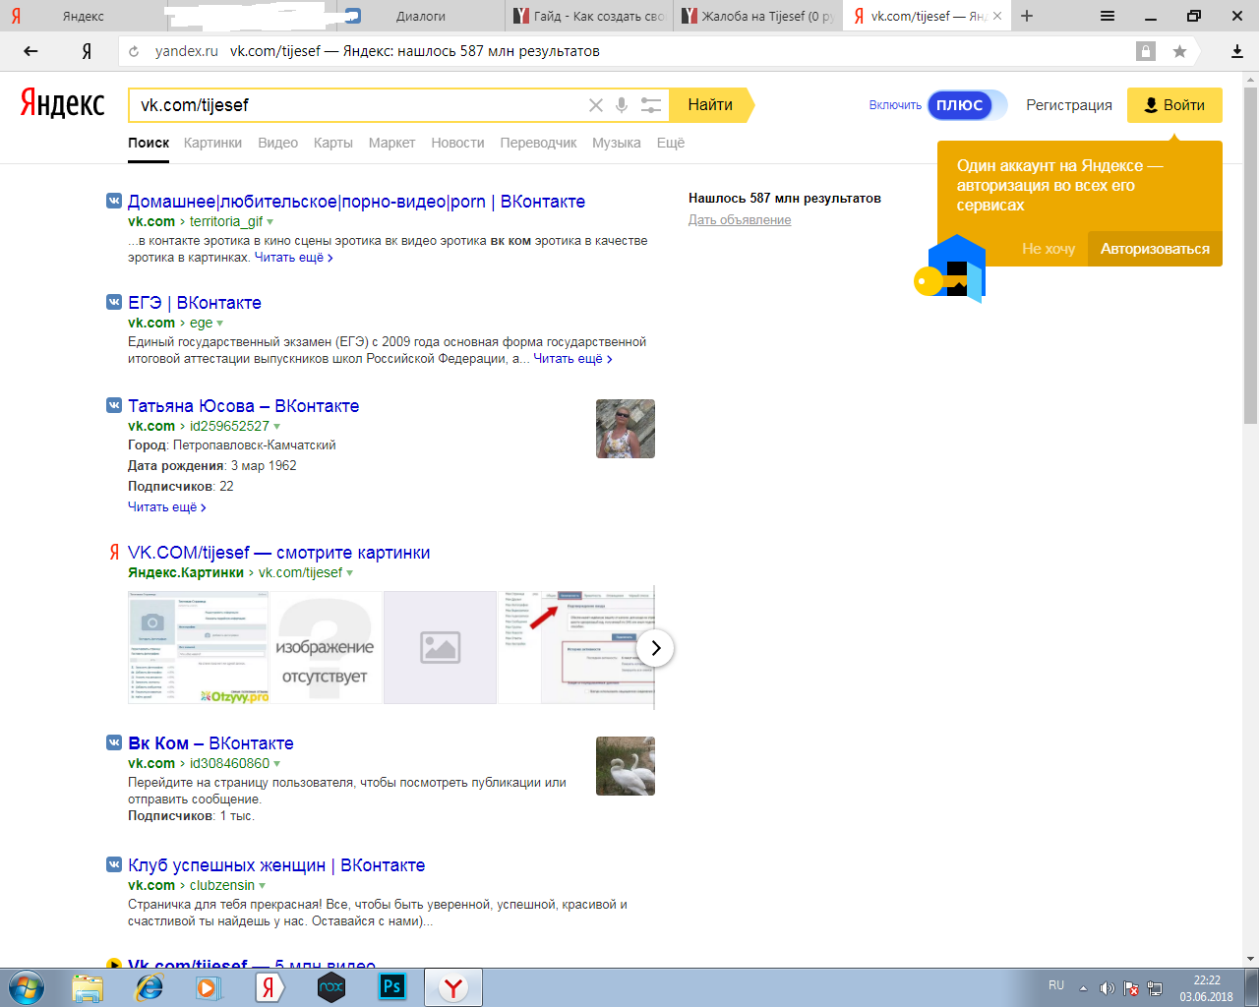The height and width of the screenshot is (1007, 1259).
Task: Open a new browser tab with the plus
Action: click(x=1027, y=16)
